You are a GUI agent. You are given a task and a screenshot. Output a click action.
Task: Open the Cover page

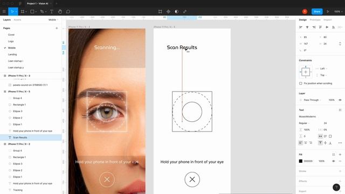11,34
